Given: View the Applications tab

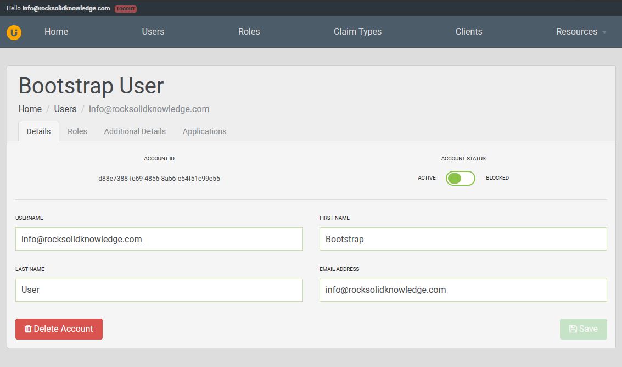Looking at the screenshot, I should 204,131.
